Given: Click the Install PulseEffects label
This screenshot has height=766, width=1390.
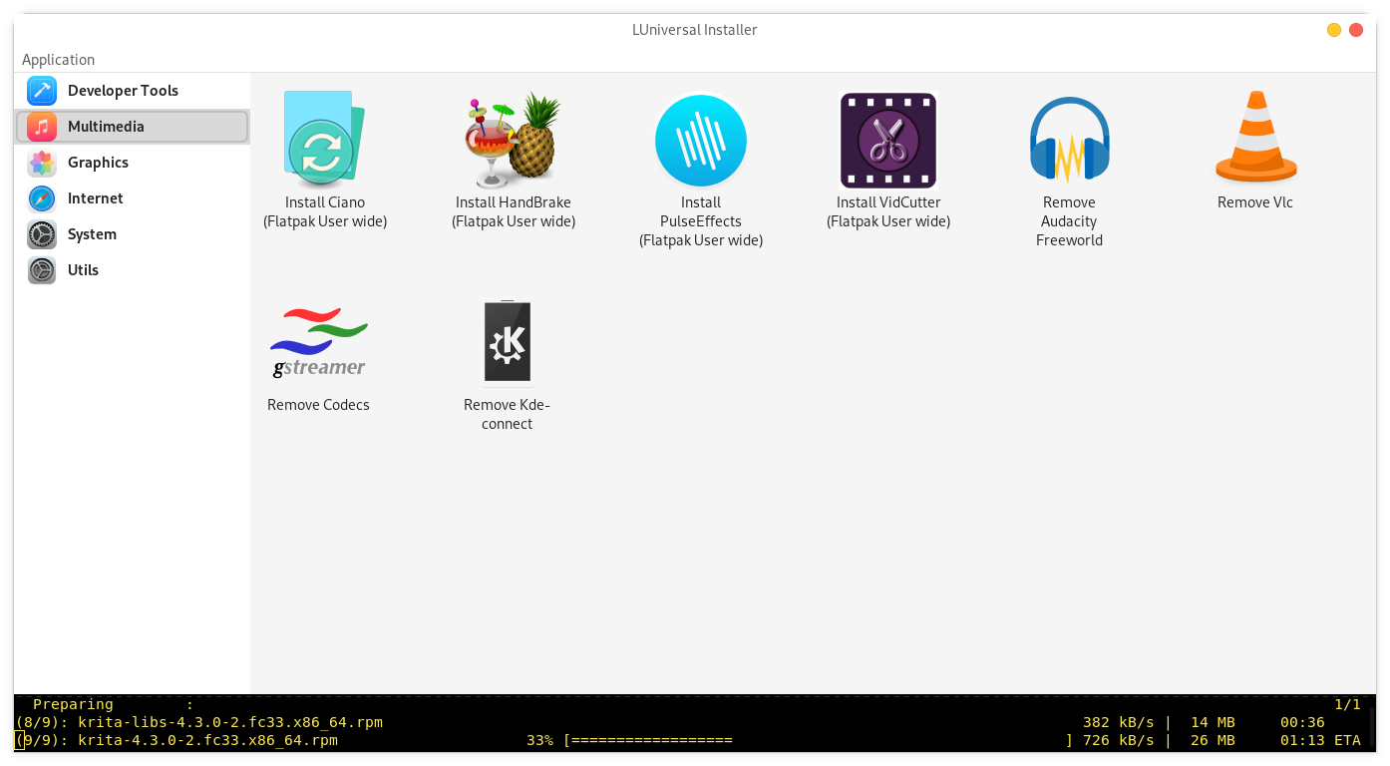Looking at the screenshot, I should tap(701, 221).
